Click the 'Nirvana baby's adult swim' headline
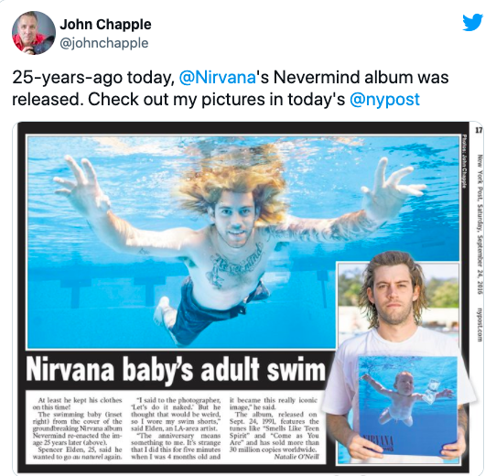 (x=176, y=370)
